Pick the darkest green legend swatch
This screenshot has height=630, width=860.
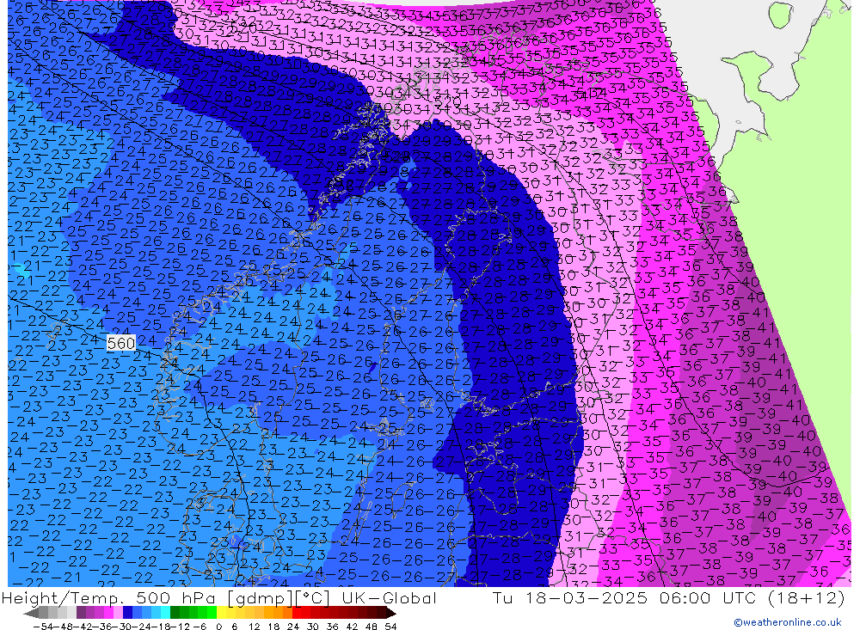click(175, 613)
